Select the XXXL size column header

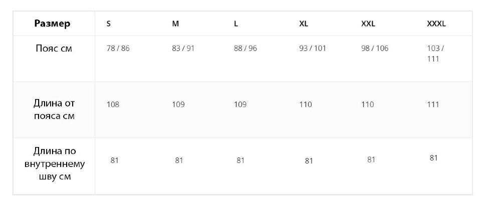coord(436,24)
